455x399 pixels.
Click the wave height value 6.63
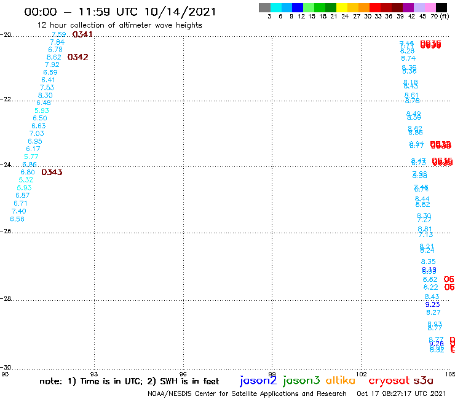tap(39, 126)
